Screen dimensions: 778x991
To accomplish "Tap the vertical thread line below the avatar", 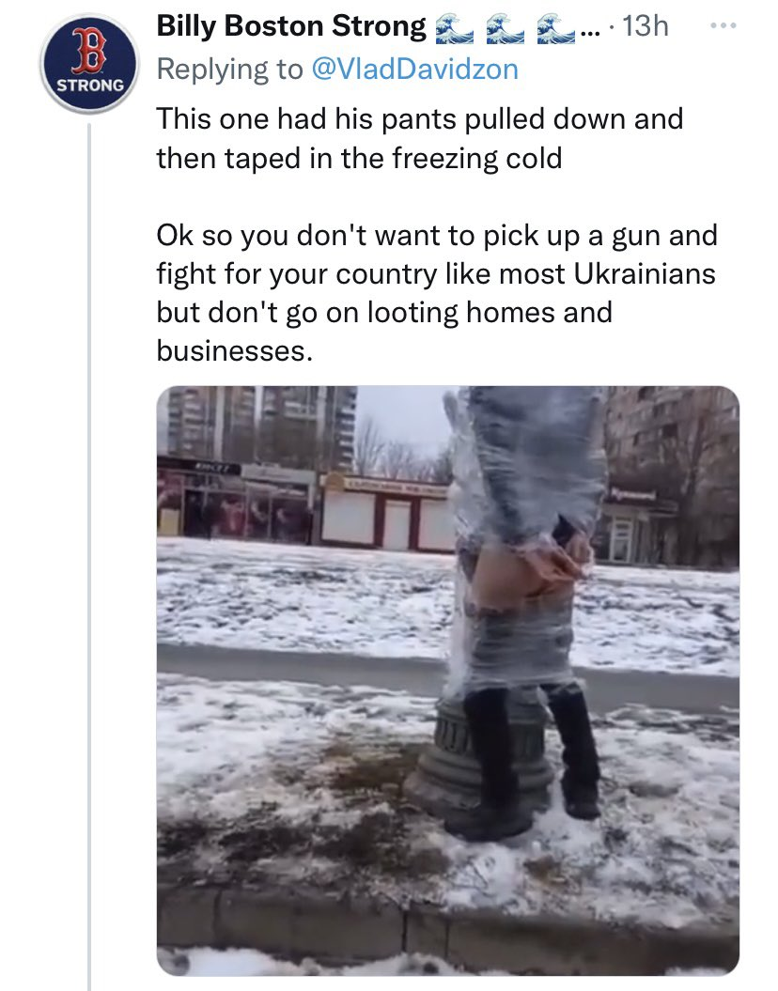I will pos(89,556).
